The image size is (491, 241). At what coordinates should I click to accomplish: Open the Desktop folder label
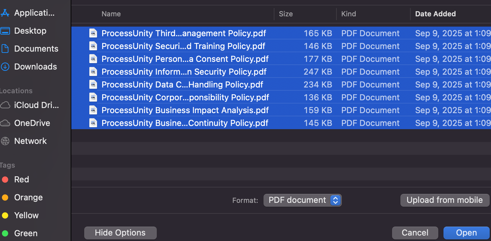(30, 31)
